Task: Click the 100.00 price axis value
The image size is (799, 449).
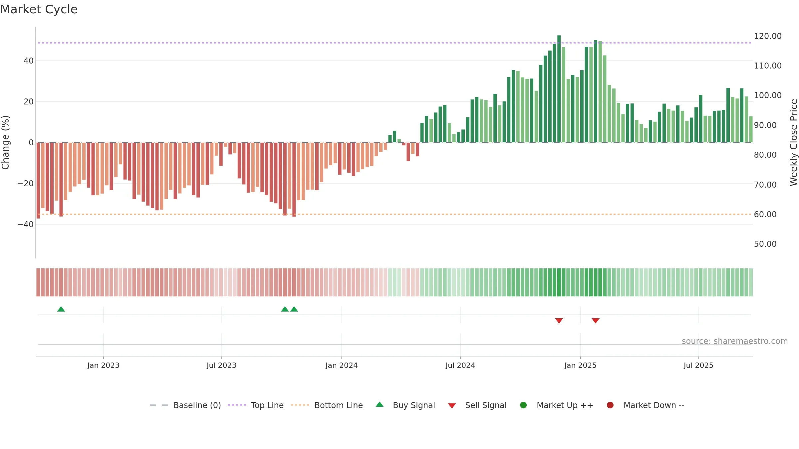Action: coord(768,95)
